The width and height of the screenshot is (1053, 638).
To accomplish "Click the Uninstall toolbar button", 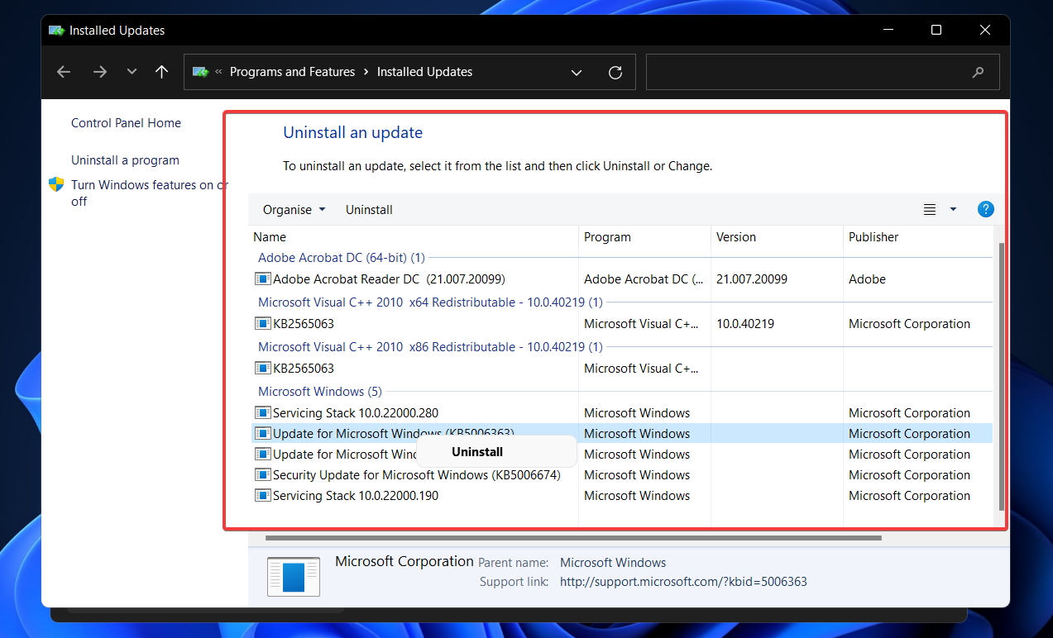I will point(369,209).
